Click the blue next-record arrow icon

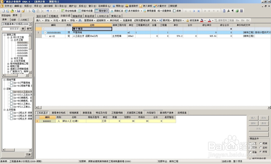tap(194, 11)
